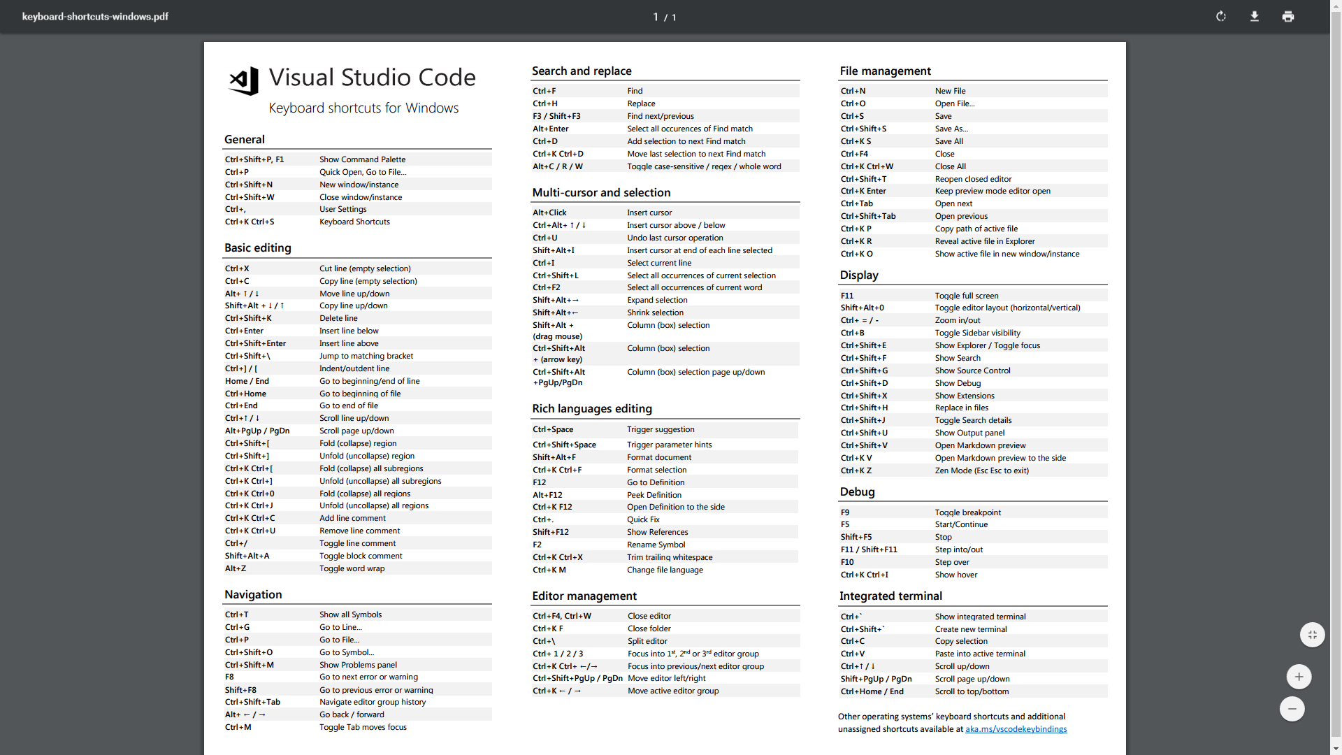Click the "Keyboard shortcuts for Windows" subtitle
Image resolution: width=1342 pixels, height=755 pixels.
tap(363, 108)
